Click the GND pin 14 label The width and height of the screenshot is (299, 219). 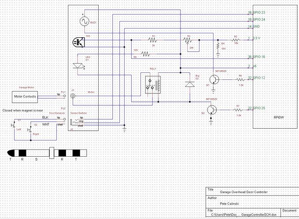pyautogui.click(x=256, y=27)
